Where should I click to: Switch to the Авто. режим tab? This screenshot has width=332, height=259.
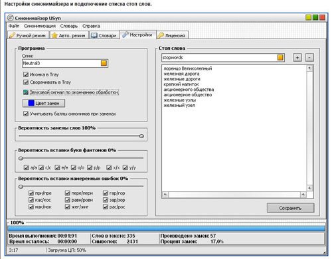[x=69, y=35]
